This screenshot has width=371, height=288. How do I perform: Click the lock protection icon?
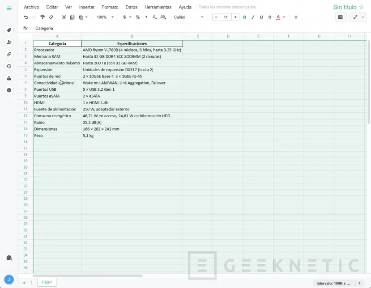point(9,78)
